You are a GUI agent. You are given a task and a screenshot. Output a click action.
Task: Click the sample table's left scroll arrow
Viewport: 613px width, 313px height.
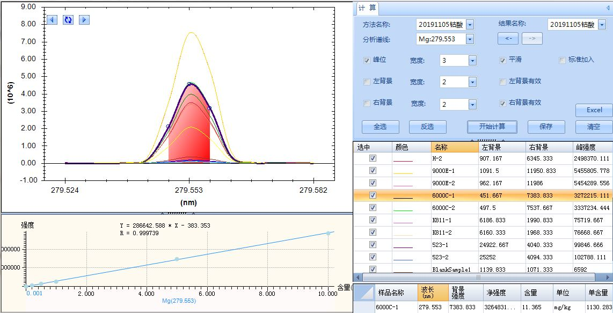[358, 278]
